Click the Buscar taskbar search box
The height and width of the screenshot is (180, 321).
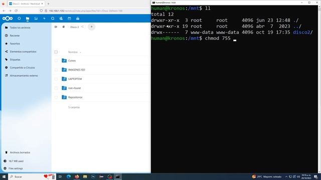[32, 176]
